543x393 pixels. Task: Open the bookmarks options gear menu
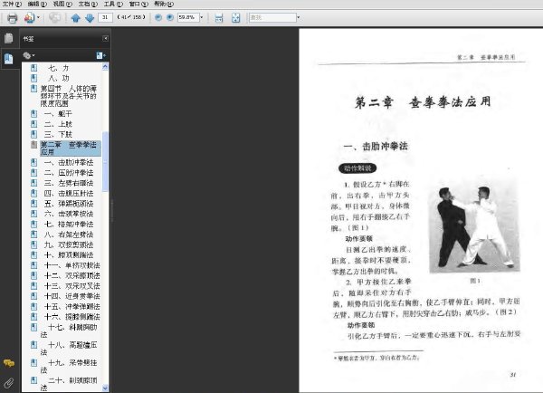(29, 55)
